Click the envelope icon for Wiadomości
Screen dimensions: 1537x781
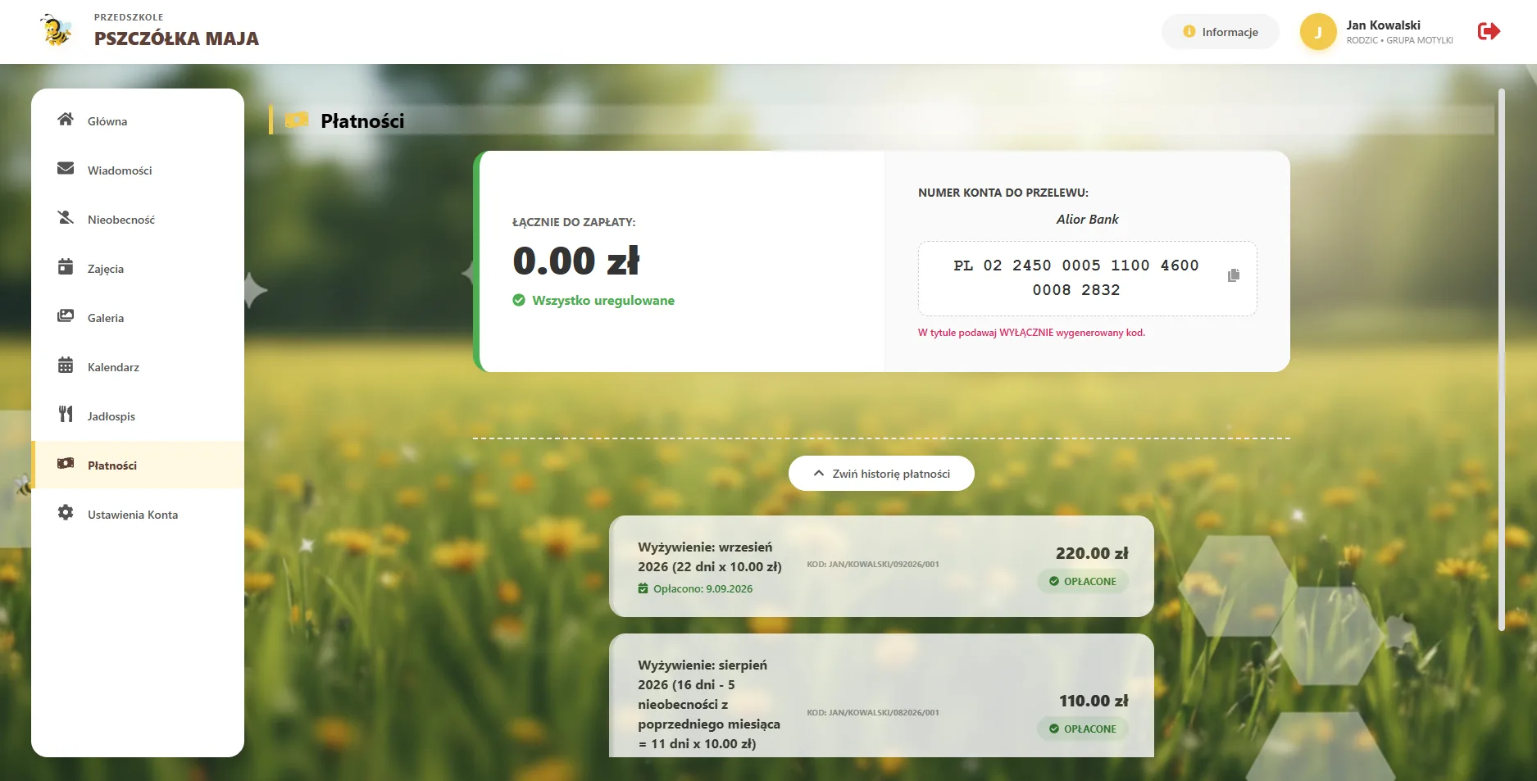point(66,169)
